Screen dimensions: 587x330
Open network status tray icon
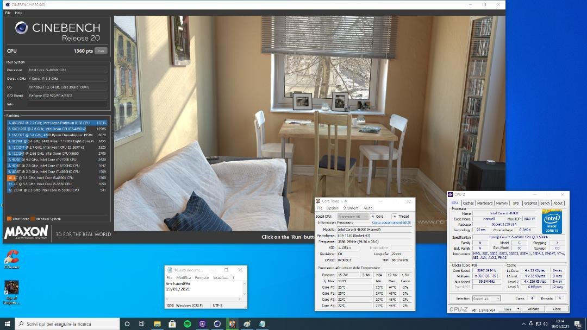pos(538,323)
